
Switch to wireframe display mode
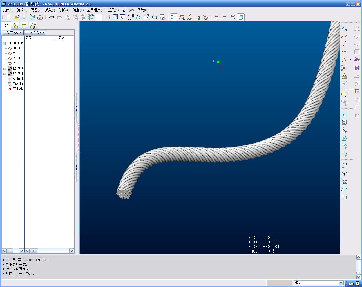pos(217,17)
